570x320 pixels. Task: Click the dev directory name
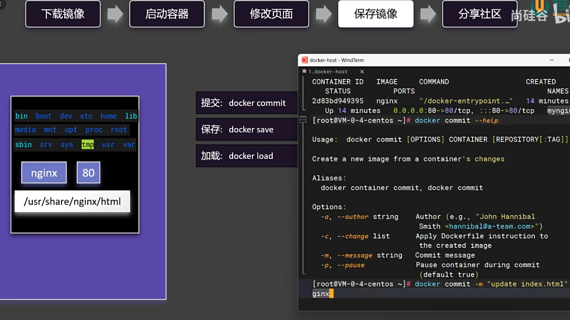[66, 116]
